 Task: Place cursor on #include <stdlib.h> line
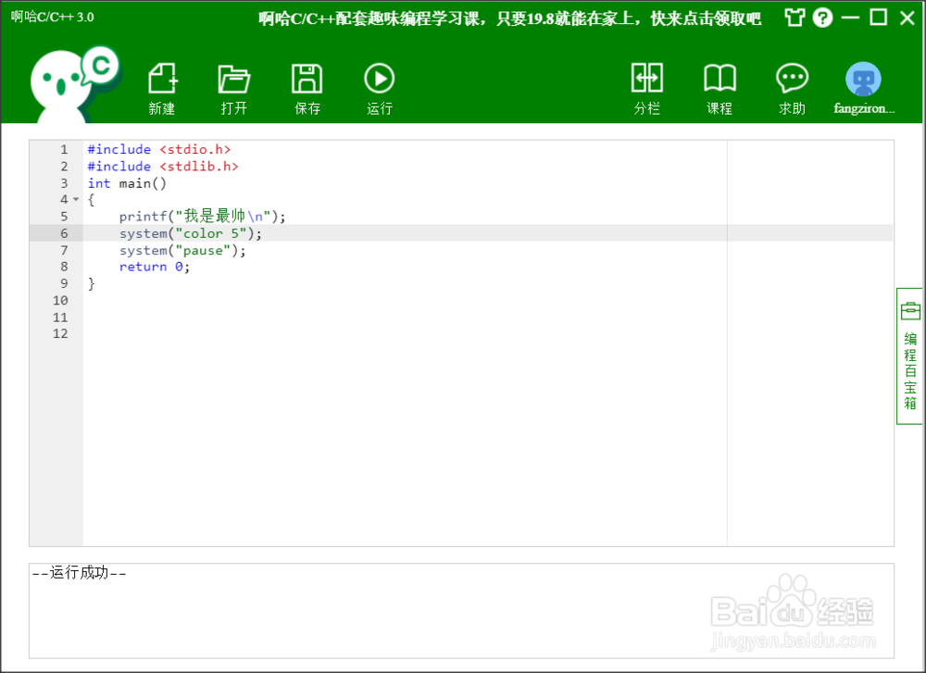(163, 167)
